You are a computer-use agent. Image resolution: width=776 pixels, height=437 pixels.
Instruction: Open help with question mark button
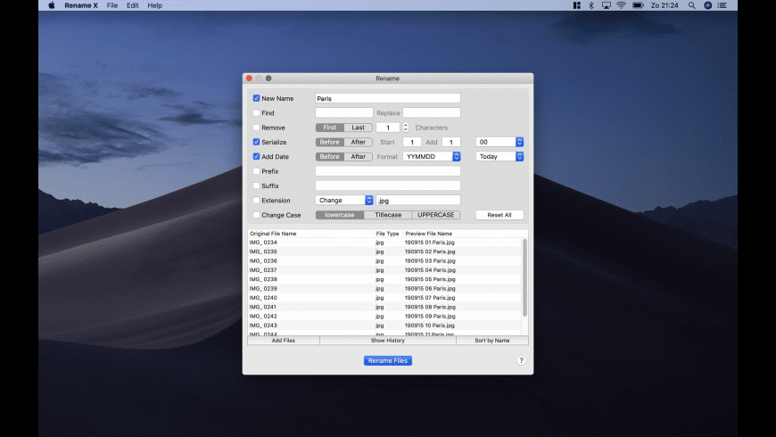[x=521, y=360]
